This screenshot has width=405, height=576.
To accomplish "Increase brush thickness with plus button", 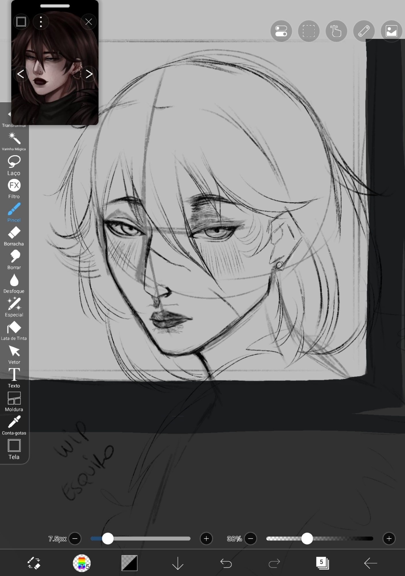I will (206, 539).
